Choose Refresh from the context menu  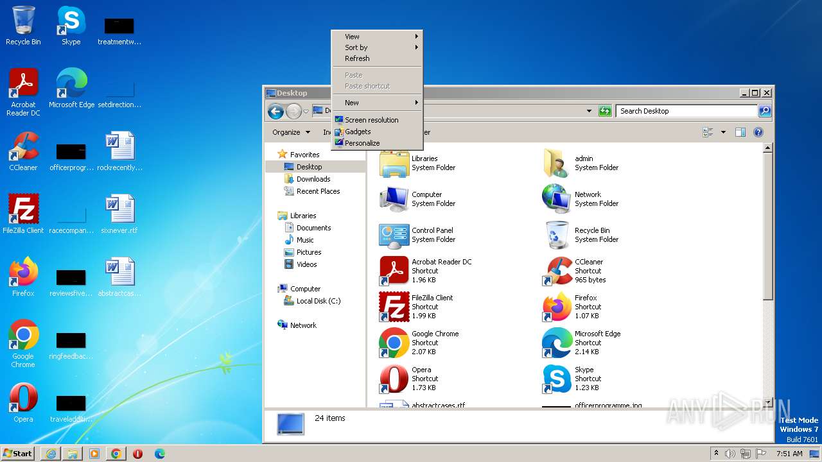pos(377,58)
